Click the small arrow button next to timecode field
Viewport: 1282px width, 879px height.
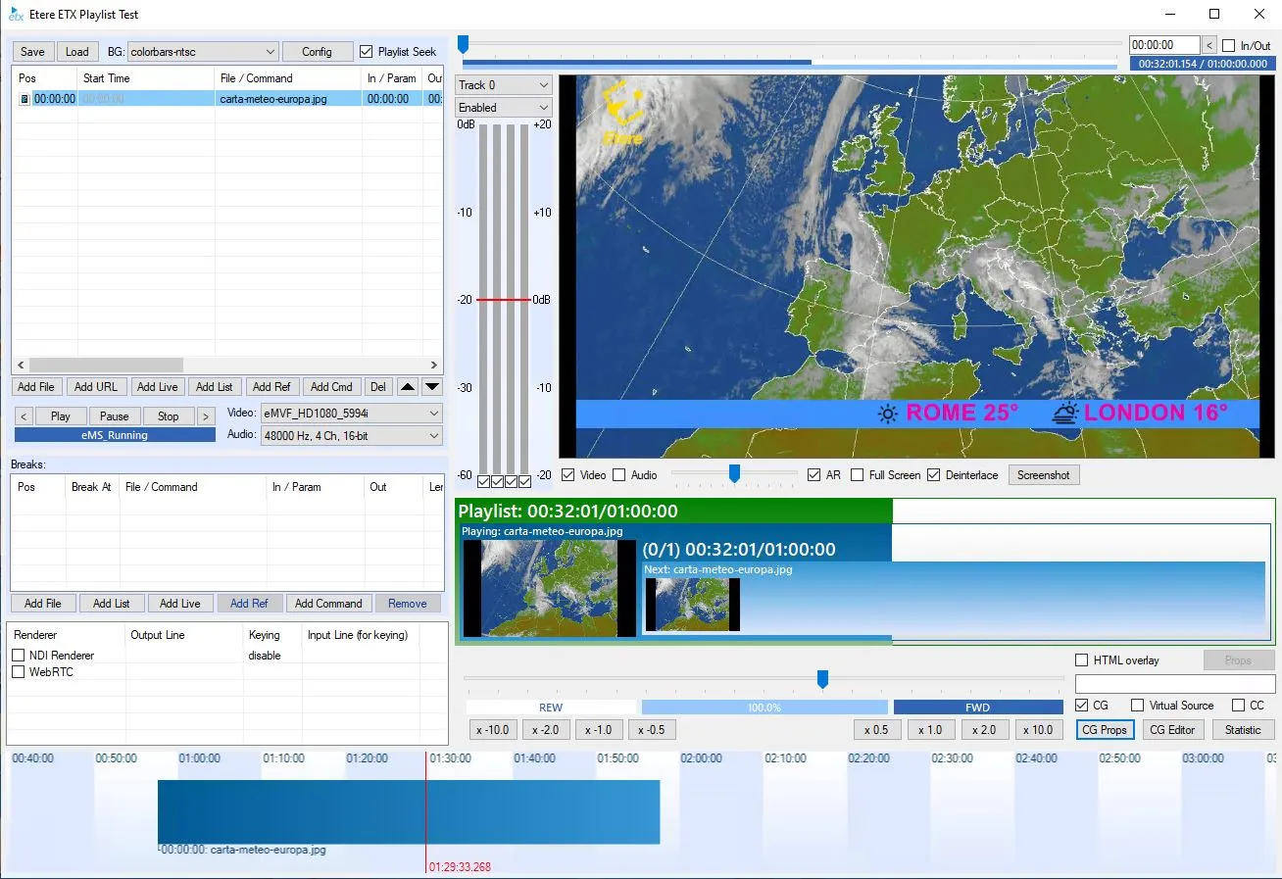click(1209, 45)
